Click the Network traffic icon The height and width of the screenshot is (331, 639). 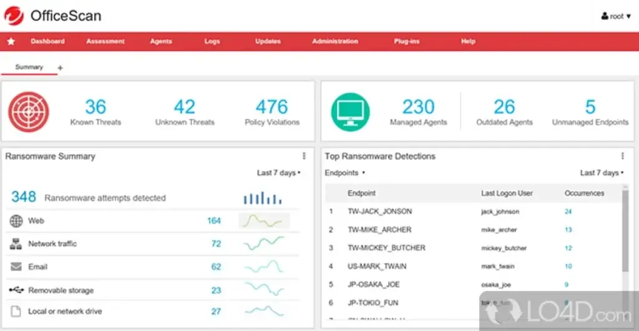16,244
